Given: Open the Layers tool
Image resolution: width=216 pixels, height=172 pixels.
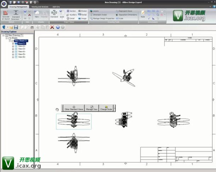Looking at the screenshot, I should click(94, 11).
